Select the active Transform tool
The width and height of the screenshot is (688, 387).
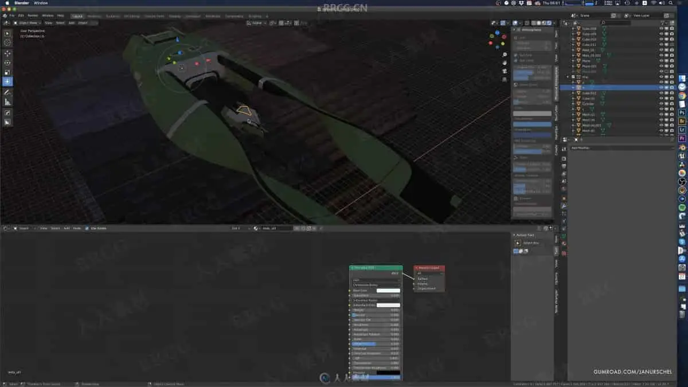[7, 82]
